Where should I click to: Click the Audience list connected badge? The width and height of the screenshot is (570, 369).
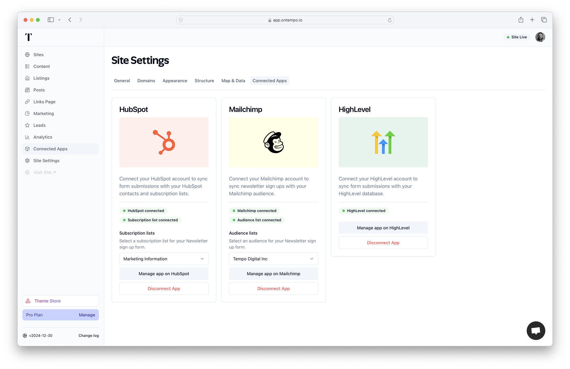[257, 220]
